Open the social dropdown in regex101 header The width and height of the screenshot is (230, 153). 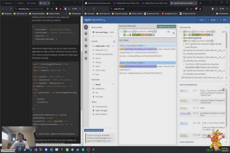click(201, 20)
